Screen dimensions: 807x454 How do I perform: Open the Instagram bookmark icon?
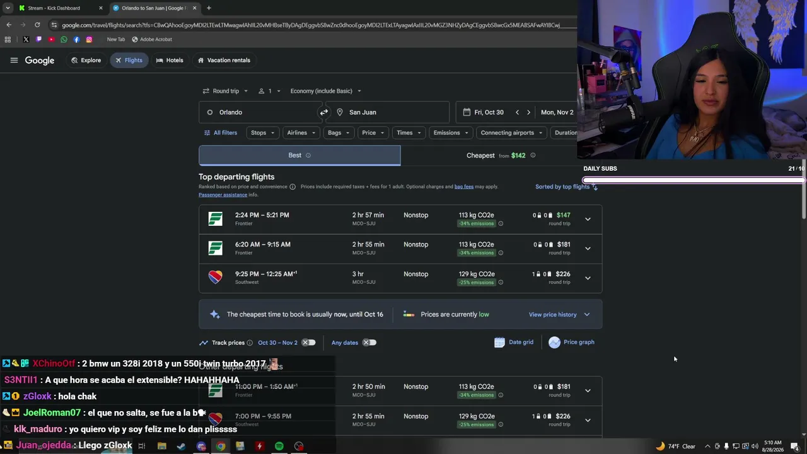click(x=89, y=40)
